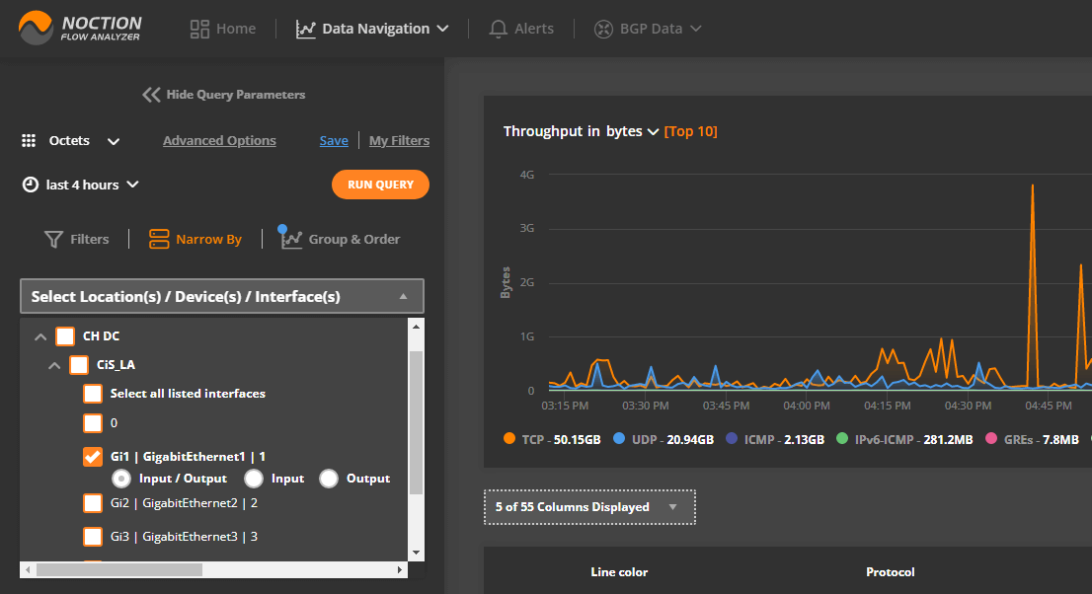Click the Home grid icon
This screenshot has width=1092, height=594.
tap(199, 29)
